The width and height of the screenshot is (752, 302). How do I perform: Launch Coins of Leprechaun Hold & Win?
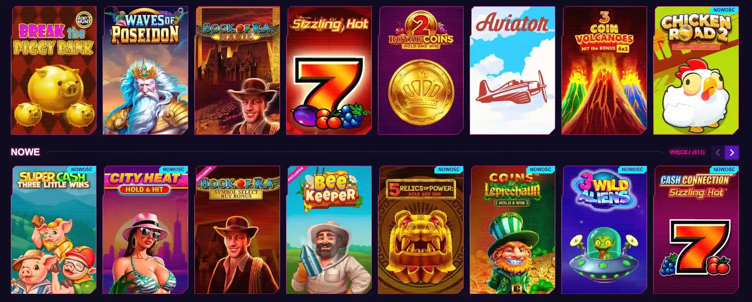point(513,230)
